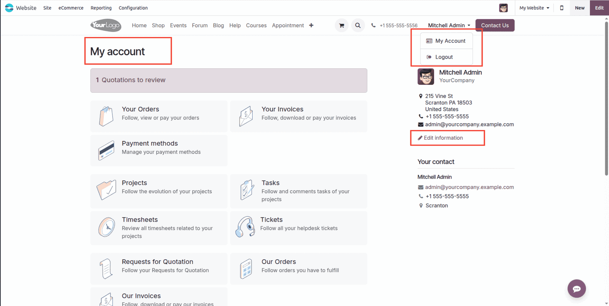Click the Our Orders calculator icon
Screen dimensions: 609x306
coord(246,269)
